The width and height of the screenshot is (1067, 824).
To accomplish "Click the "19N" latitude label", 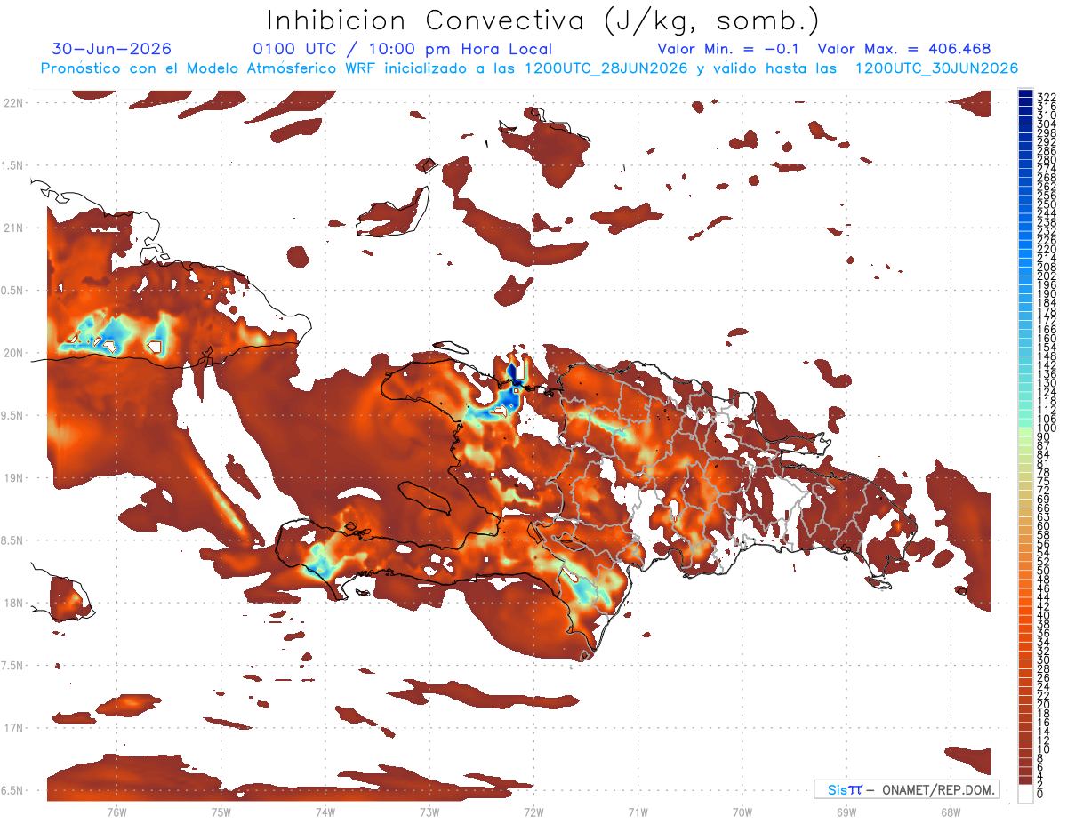I will [13, 478].
